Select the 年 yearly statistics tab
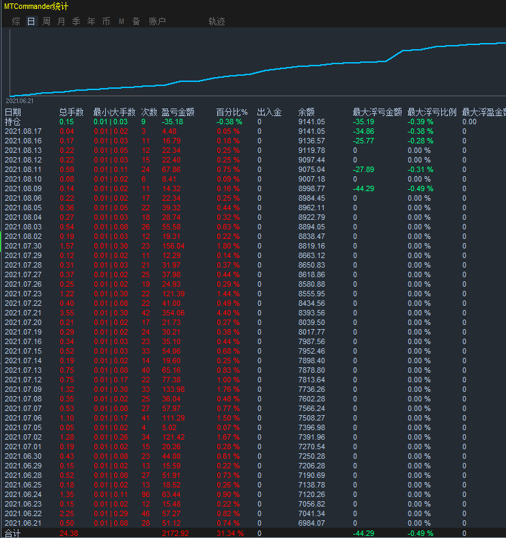Screen dimensions: 506x538 pos(92,21)
